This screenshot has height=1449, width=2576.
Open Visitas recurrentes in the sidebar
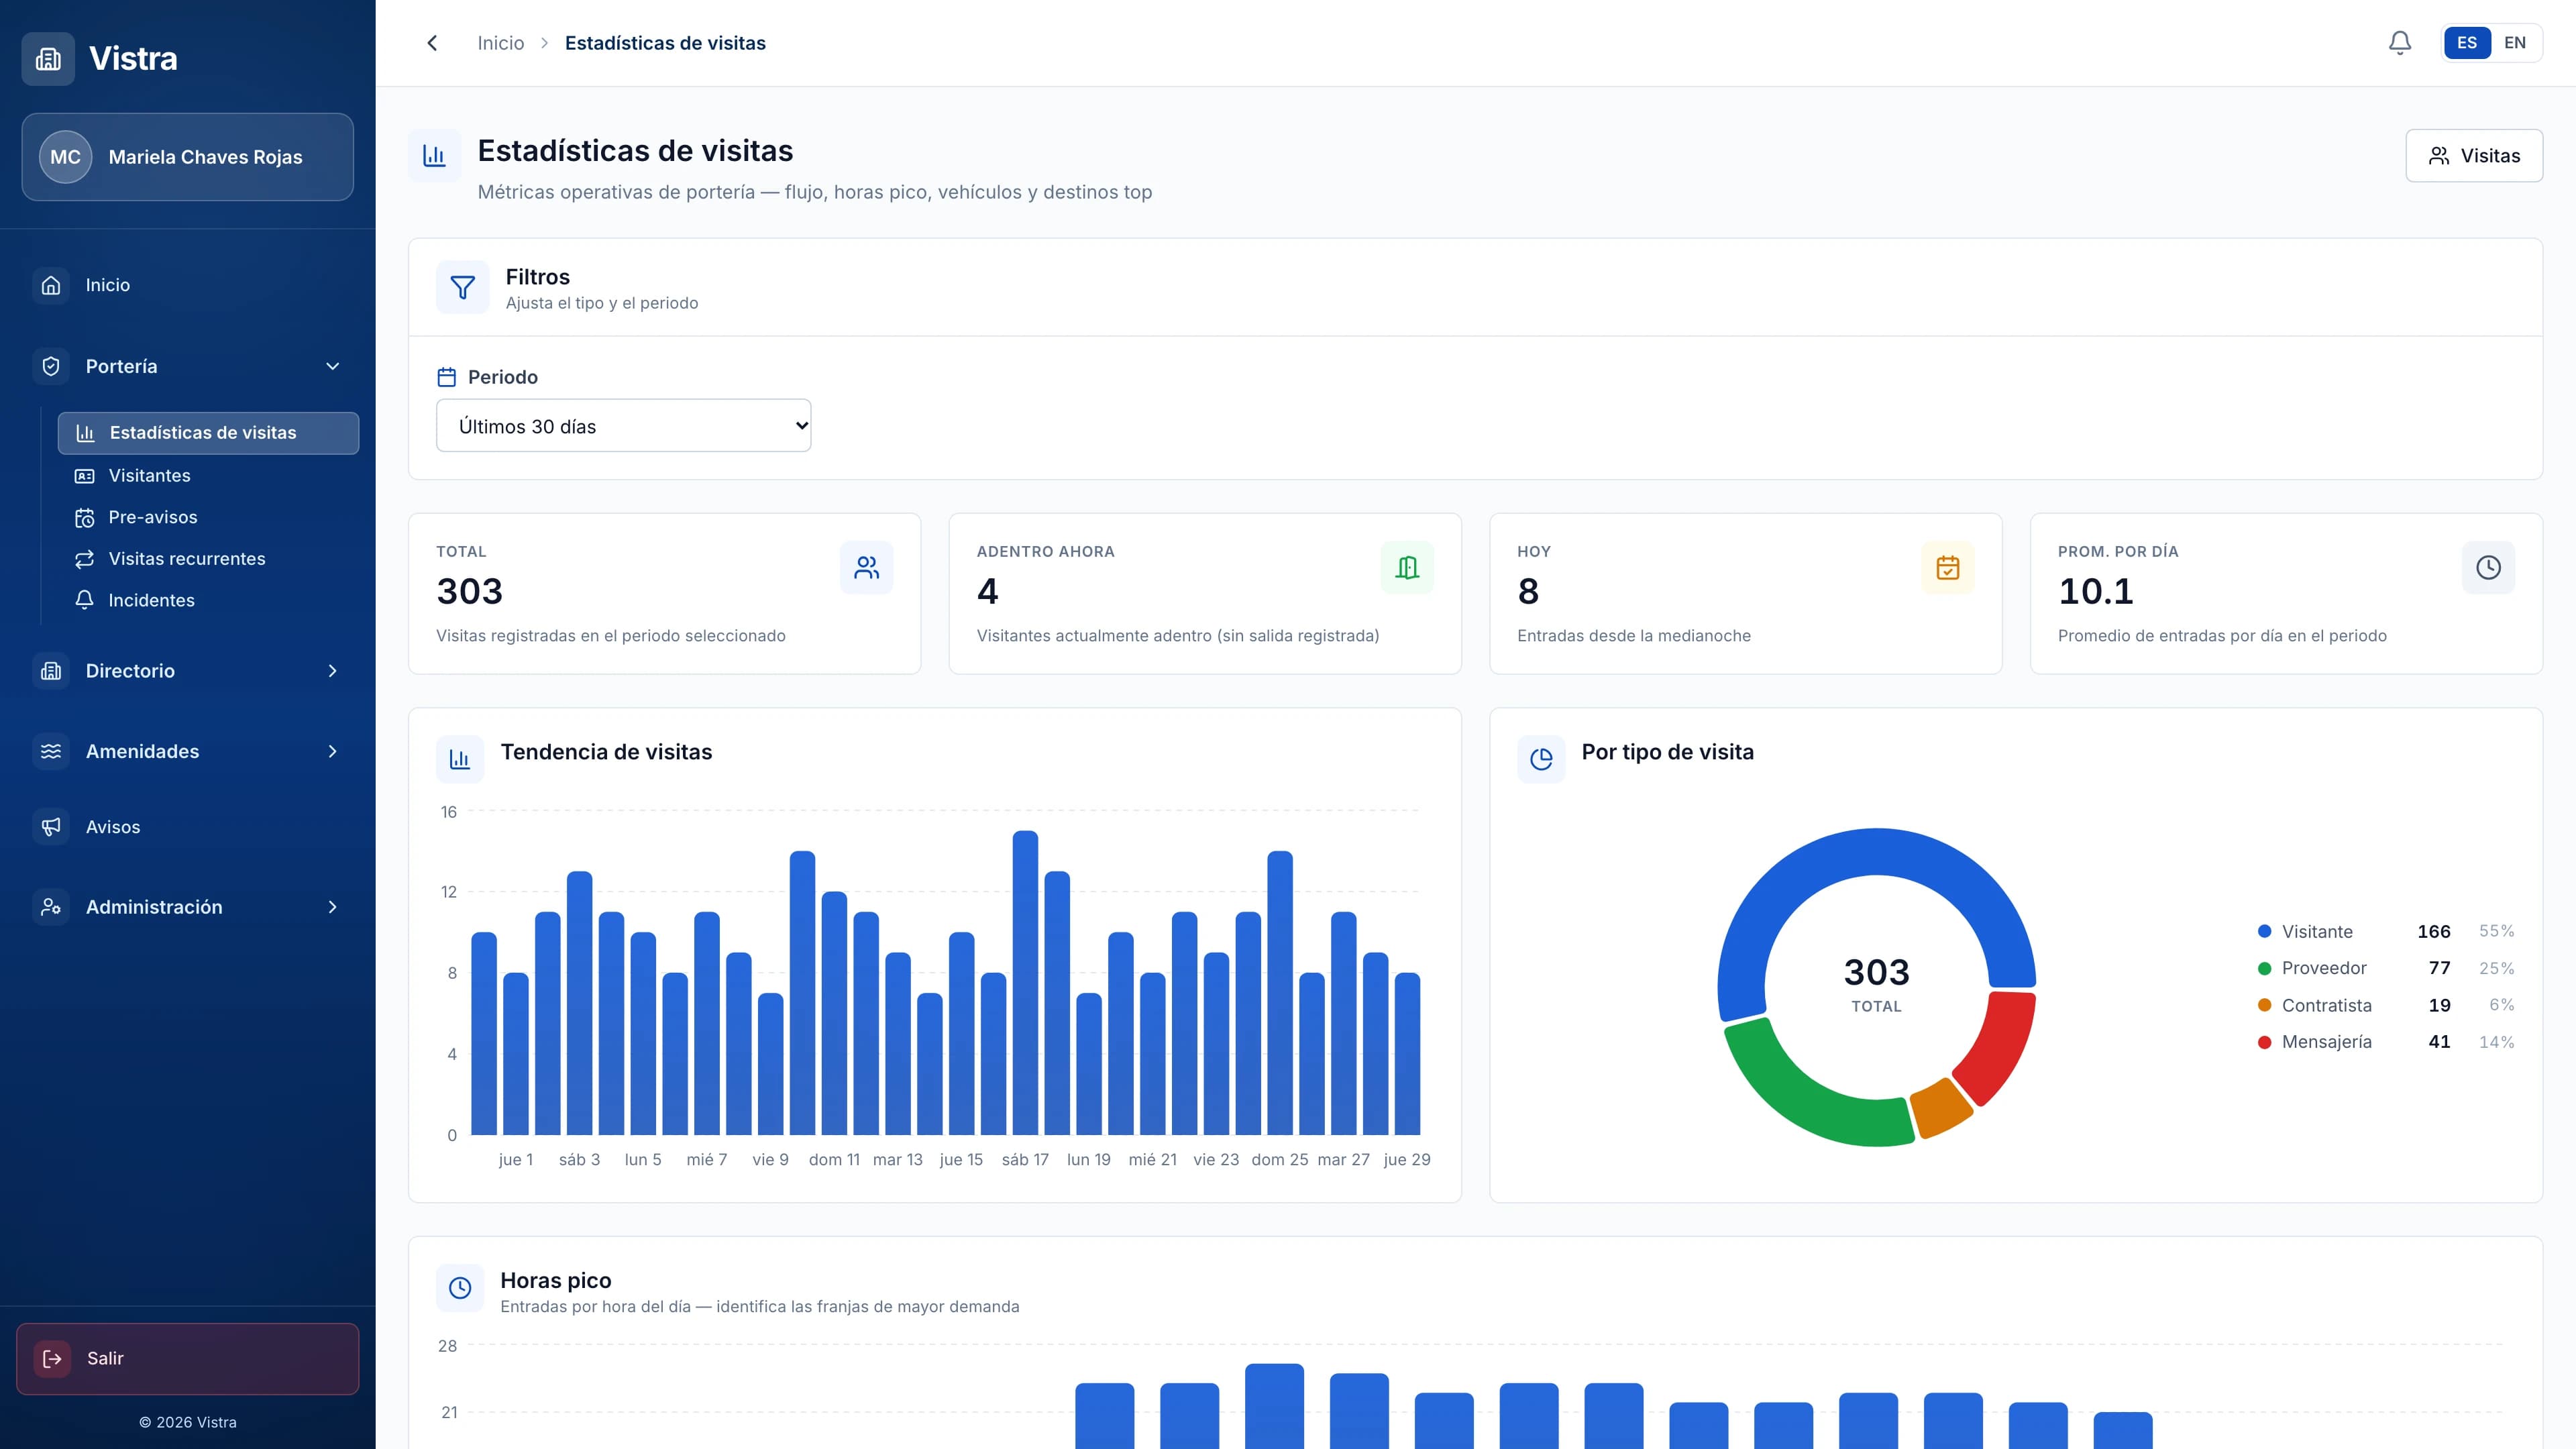[208, 559]
